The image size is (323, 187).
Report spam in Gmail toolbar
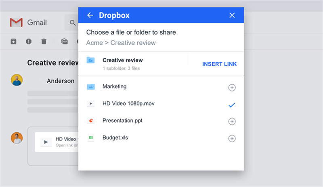tap(29, 41)
